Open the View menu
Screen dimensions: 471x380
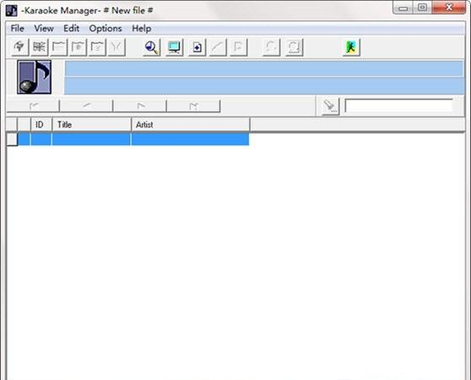coord(44,29)
